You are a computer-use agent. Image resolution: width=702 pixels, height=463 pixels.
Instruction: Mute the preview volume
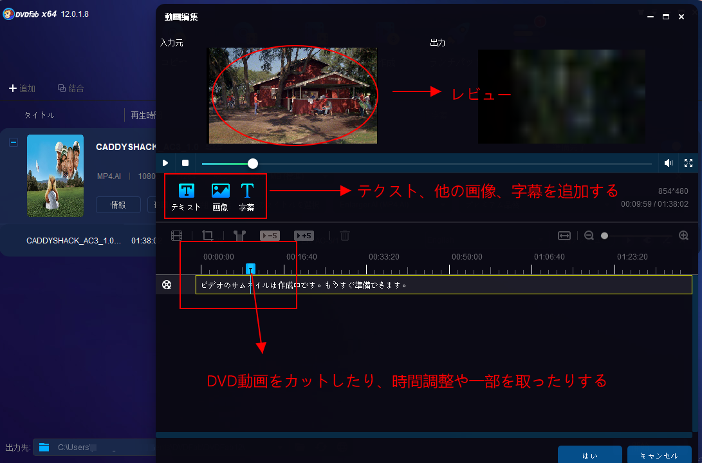pyautogui.click(x=669, y=164)
